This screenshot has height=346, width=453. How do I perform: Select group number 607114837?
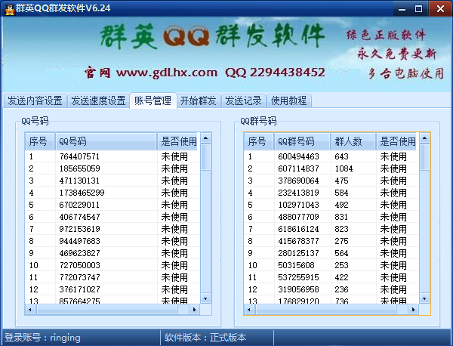point(298,168)
